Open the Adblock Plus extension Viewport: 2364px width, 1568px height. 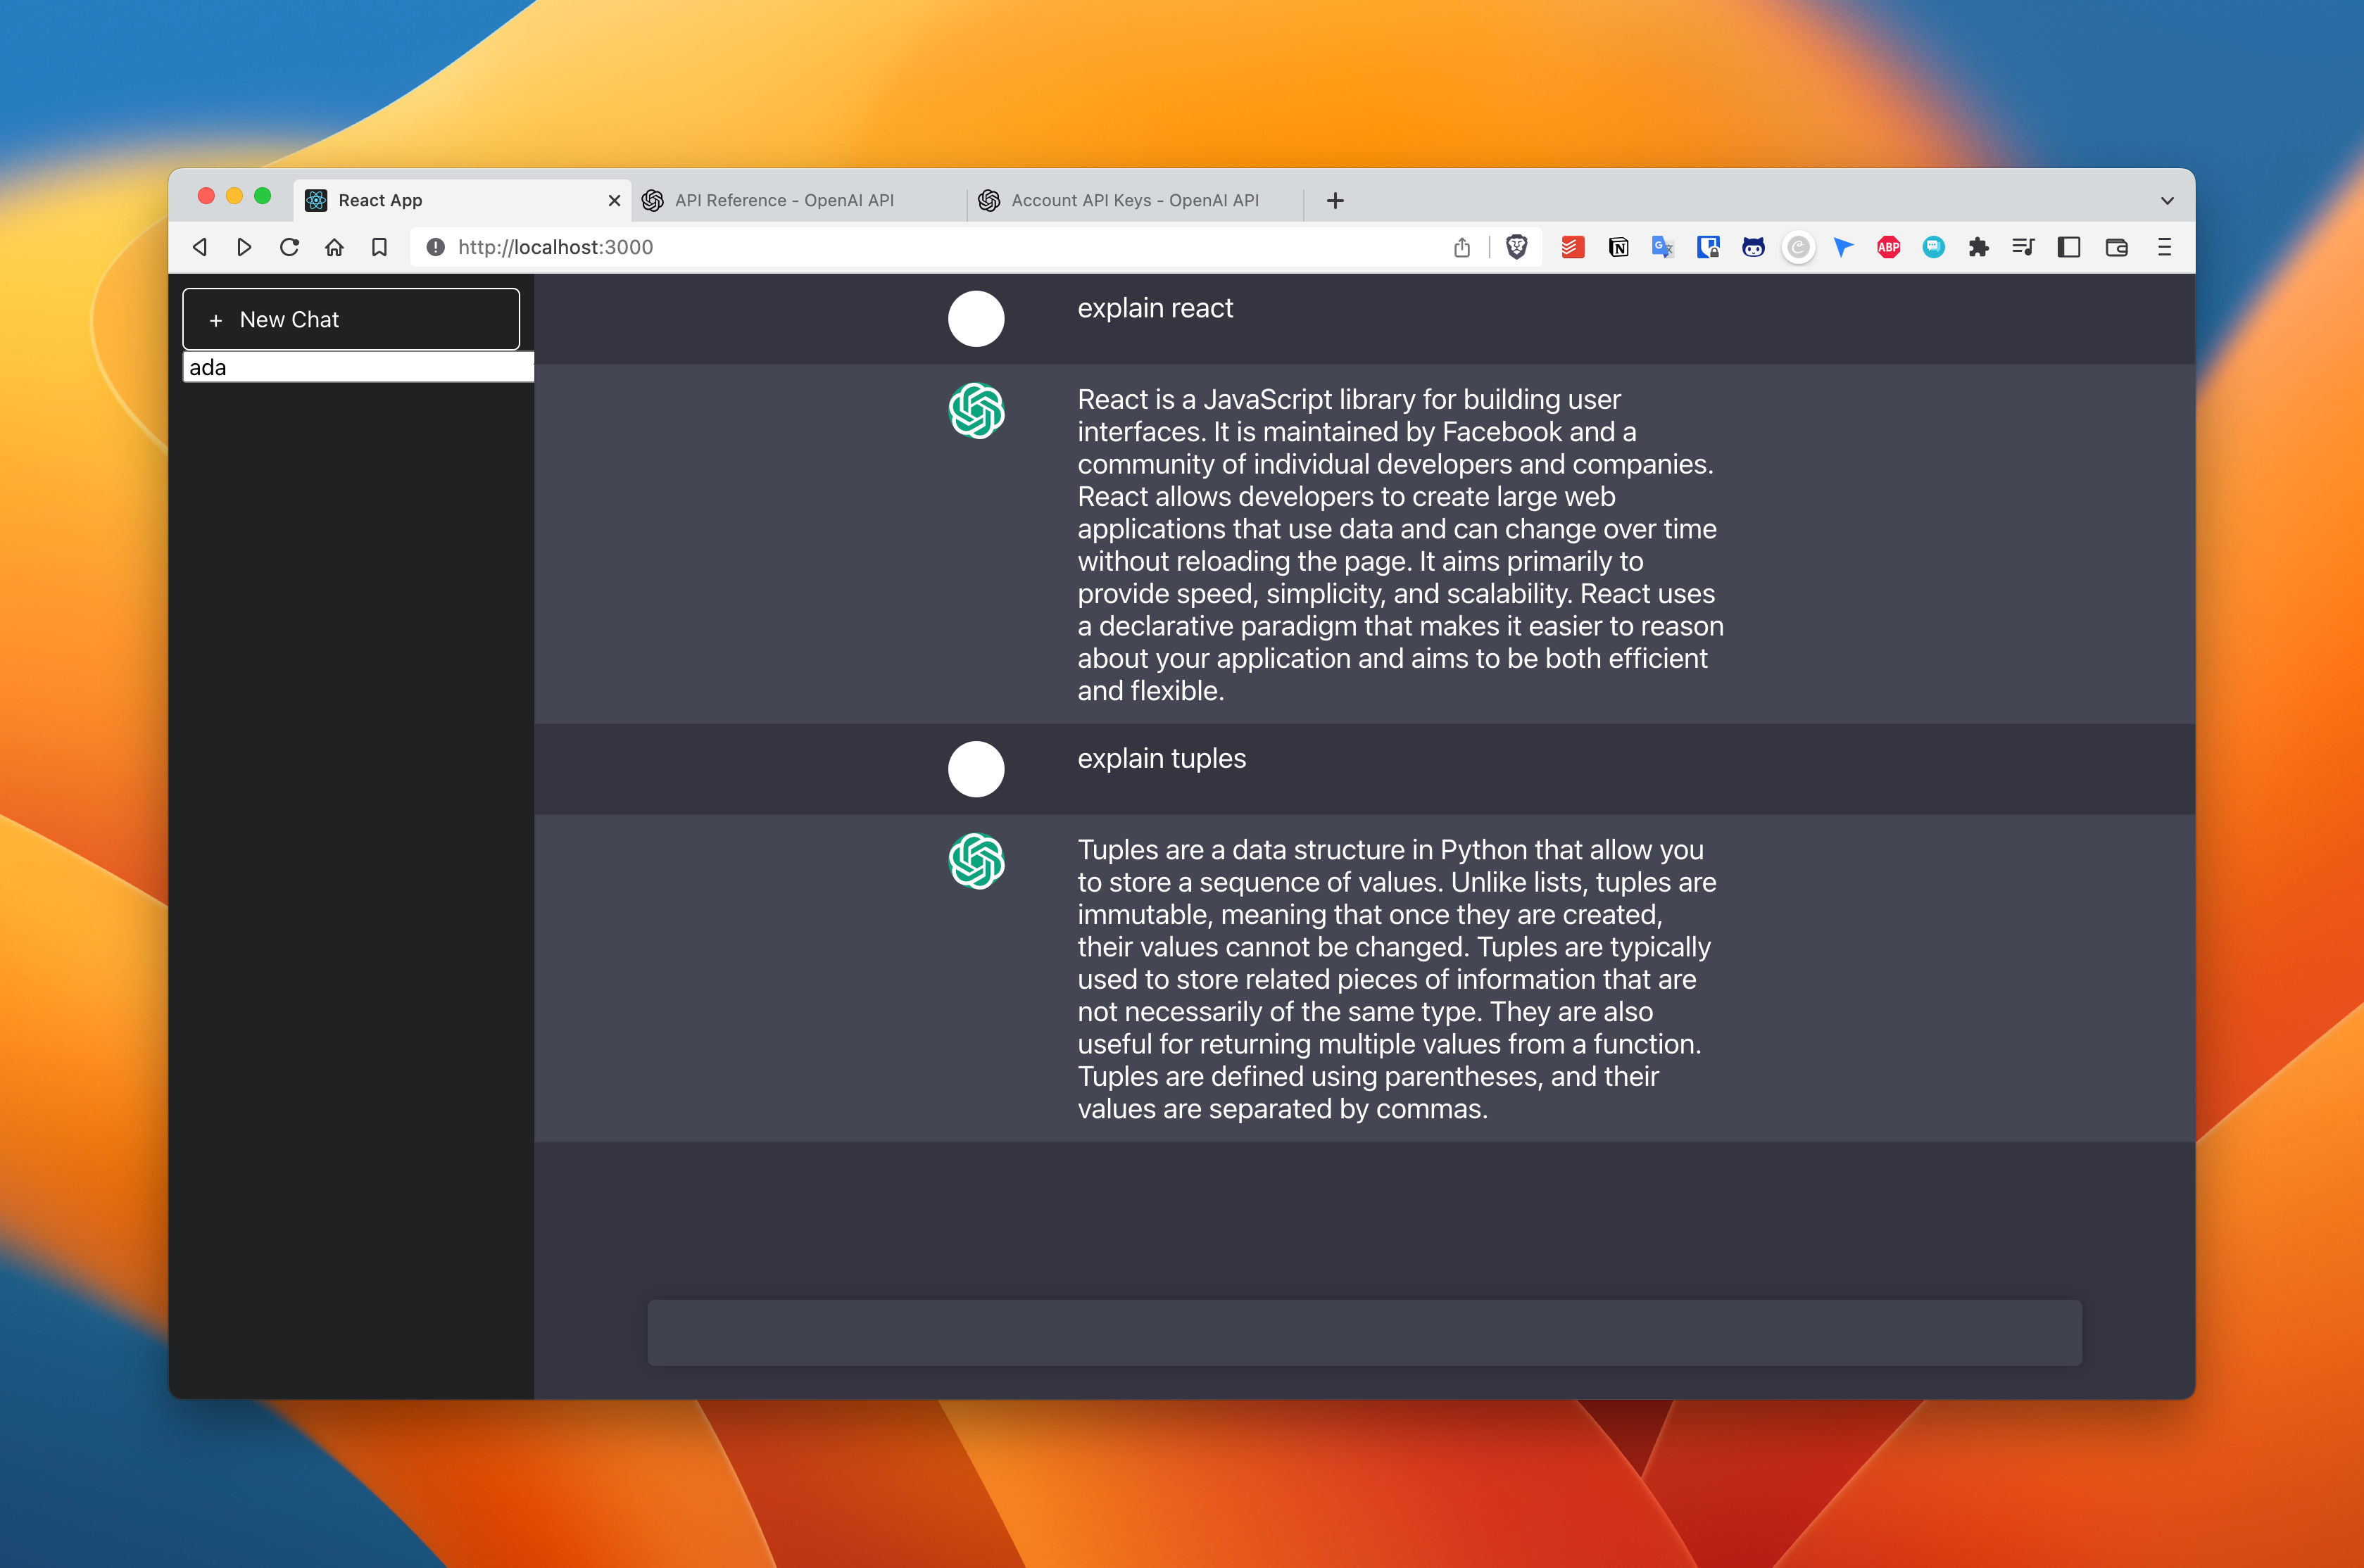pos(1888,247)
